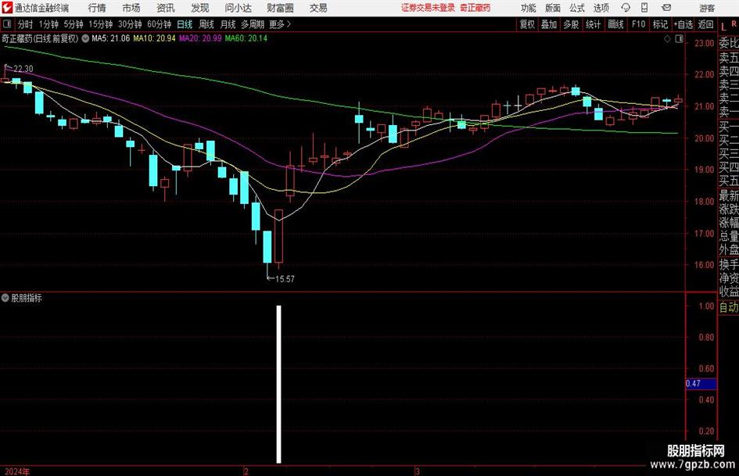Open the 多周期 multi-period view
Viewport: 739px width, 476px height.
click(253, 24)
